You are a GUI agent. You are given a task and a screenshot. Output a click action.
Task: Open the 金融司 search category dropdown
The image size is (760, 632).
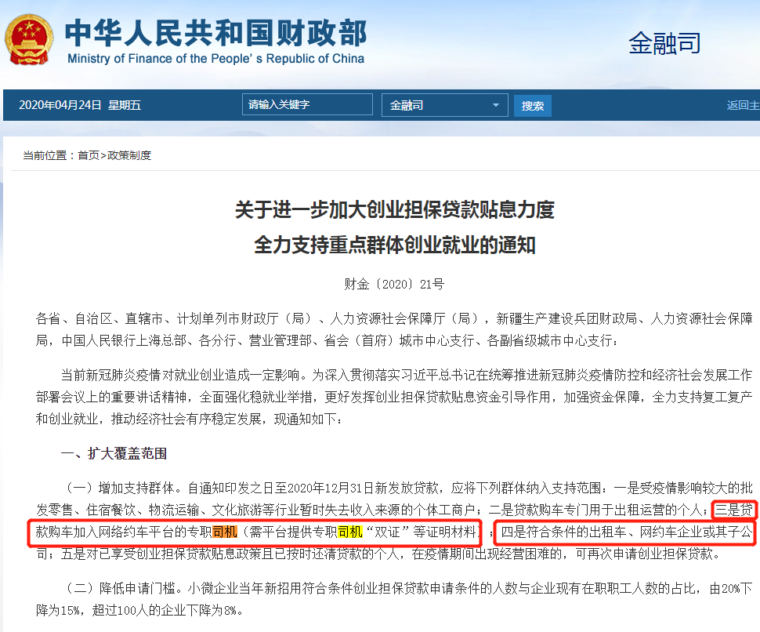pyautogui.click(x=444, y=104)
